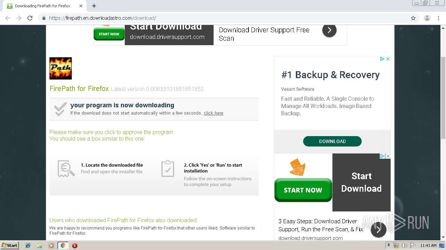Click the page vertical scrollbar thumb
Screen dimensions: 446x250
pyautogui.click(x=443, y=98)
